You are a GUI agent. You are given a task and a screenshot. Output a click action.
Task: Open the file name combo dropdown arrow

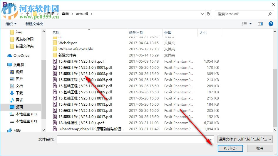(211, 139)
